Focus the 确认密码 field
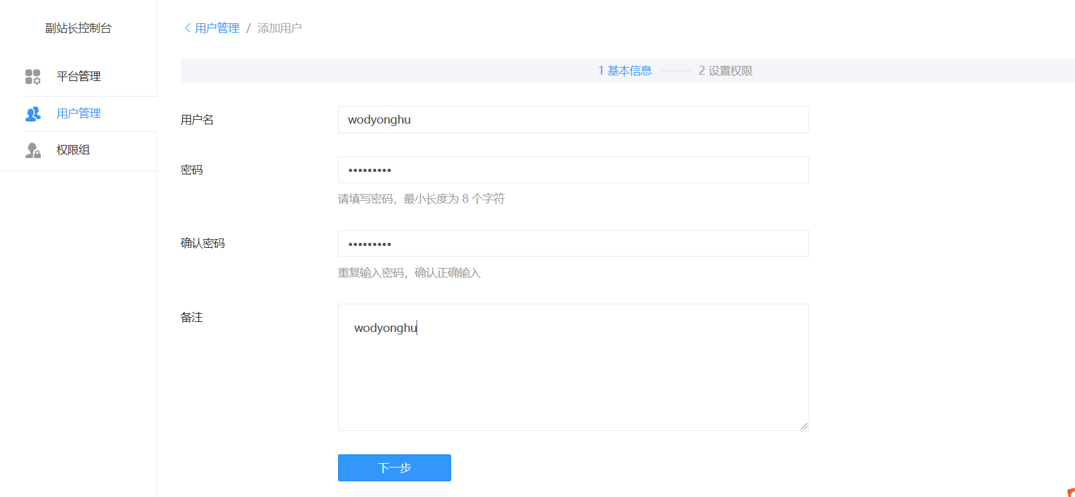Image resolution: width=1075 pixels, height=497 pixels. tap(573, 243)
